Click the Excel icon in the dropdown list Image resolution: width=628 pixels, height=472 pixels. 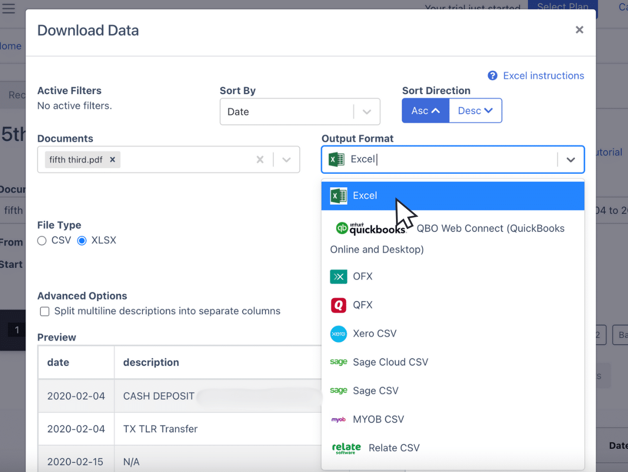[x=338, y=196]
